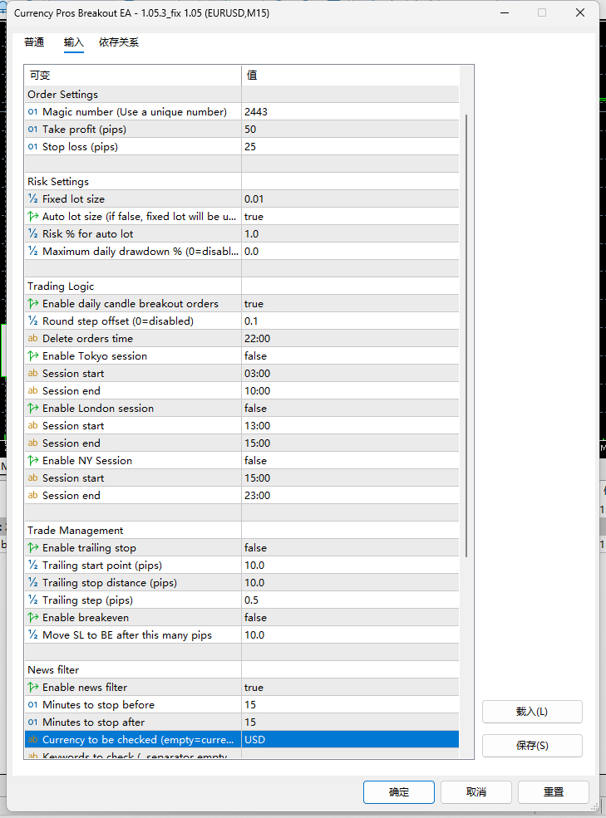Image resolution: width=606 pixels, height=818 pixels.
Task: Click the boolean icon beside Enable news filter
Action: tap(33, 687)
